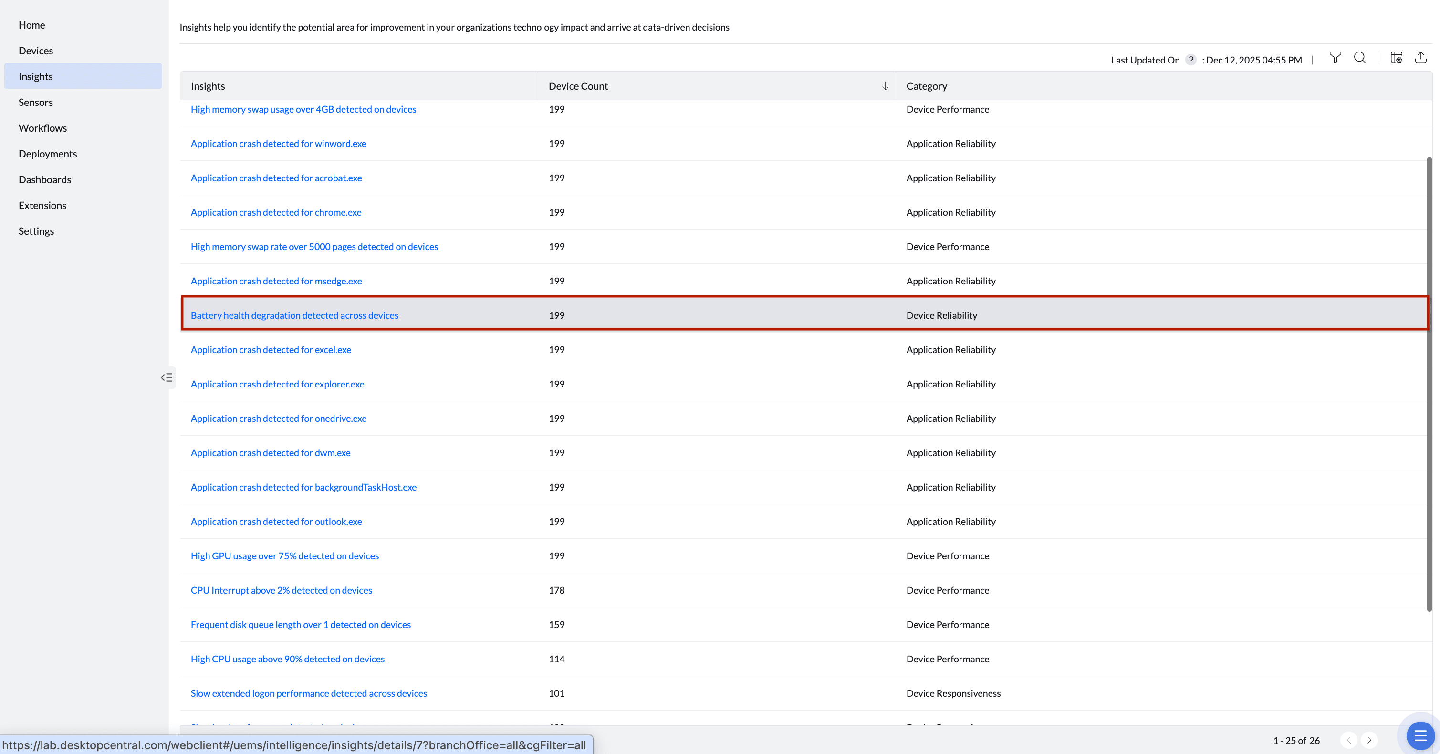The height and width of the screenshot is (754, 1440).
Task: Open High CPU usage above 90% insight
Action: click(x=287, y=659)
